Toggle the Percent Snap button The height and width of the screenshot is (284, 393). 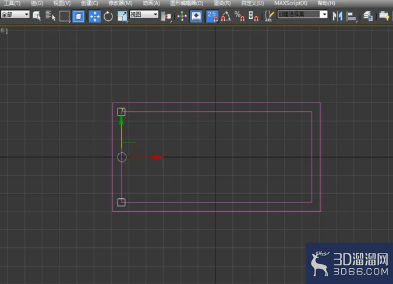[x=239, y=16]
